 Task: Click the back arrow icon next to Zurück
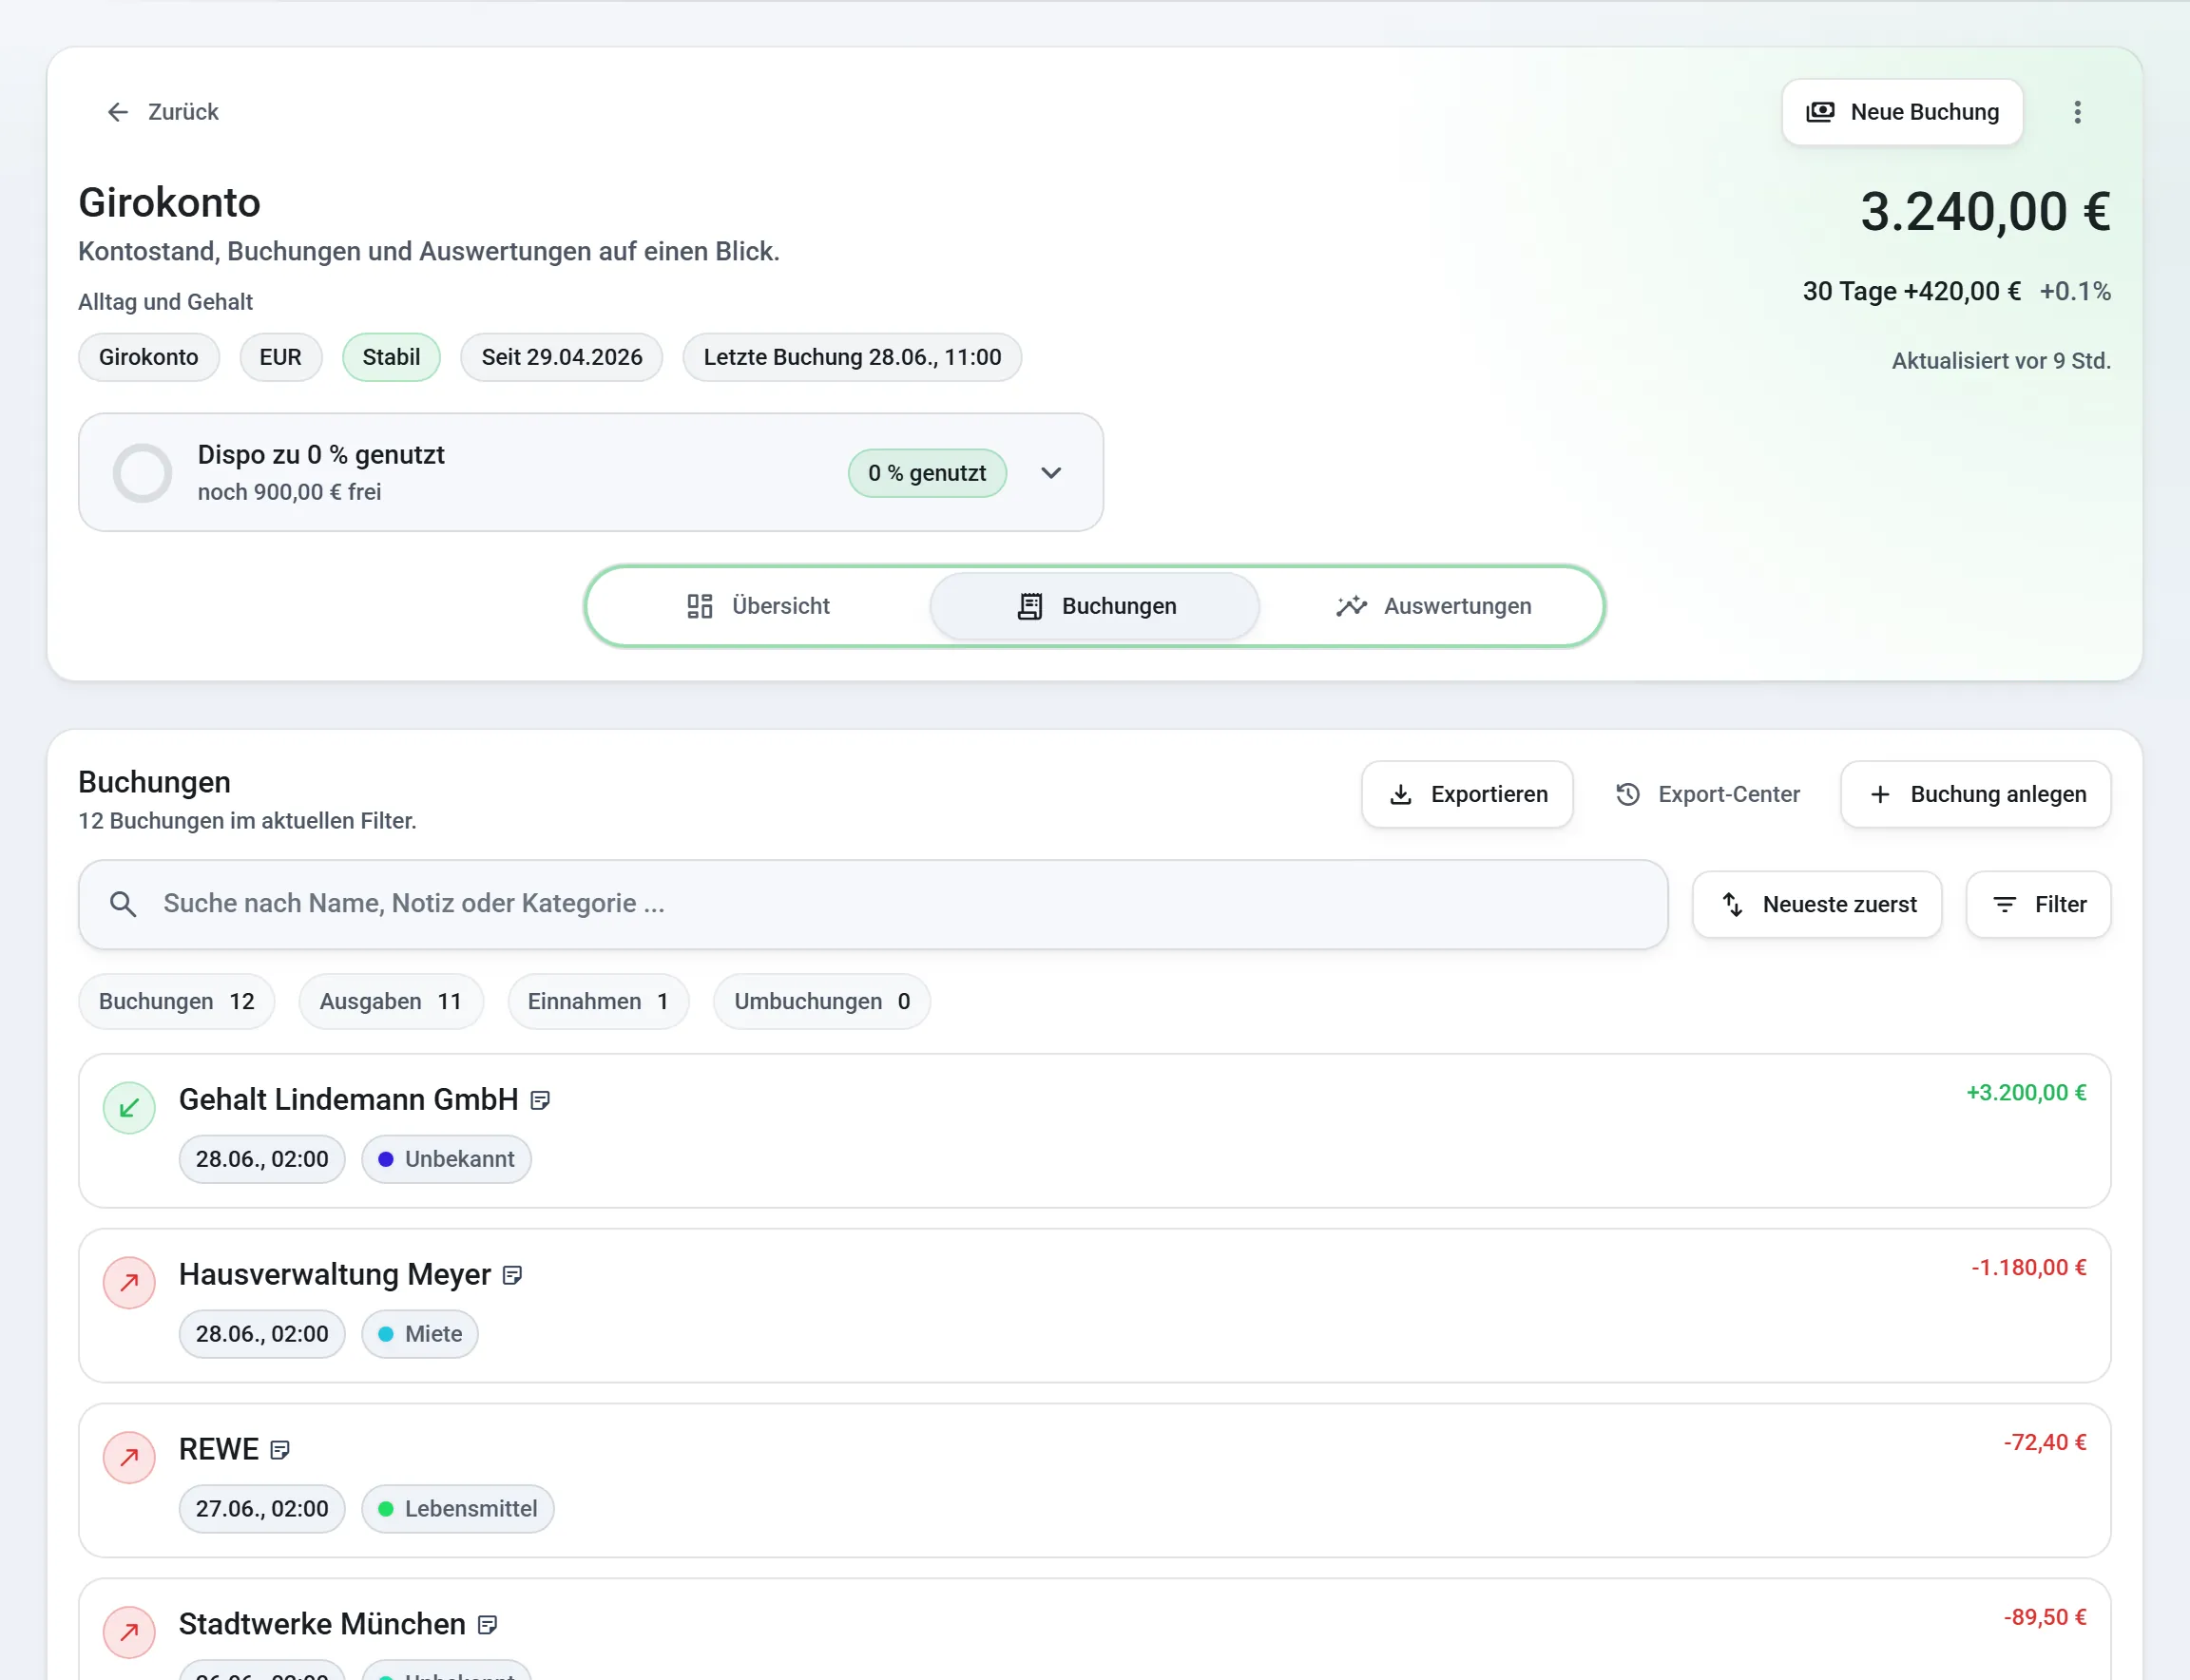[x=118, y=112]
